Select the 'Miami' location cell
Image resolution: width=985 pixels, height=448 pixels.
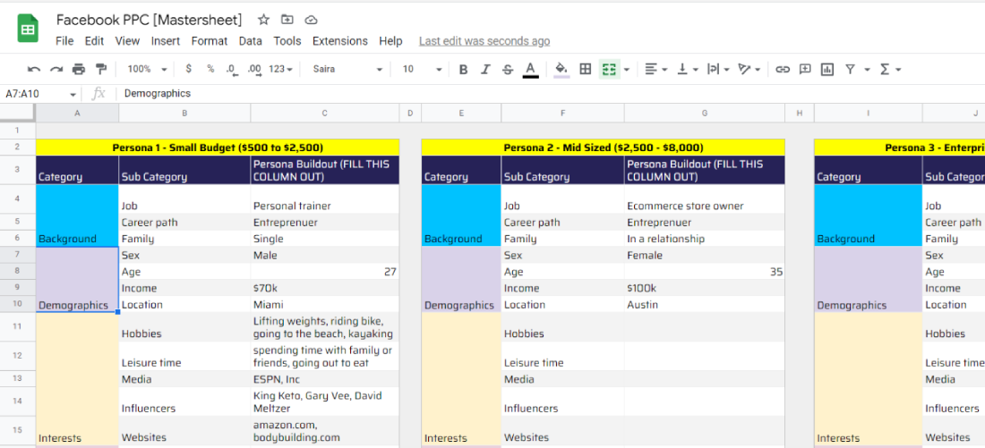tap(325, 304)
